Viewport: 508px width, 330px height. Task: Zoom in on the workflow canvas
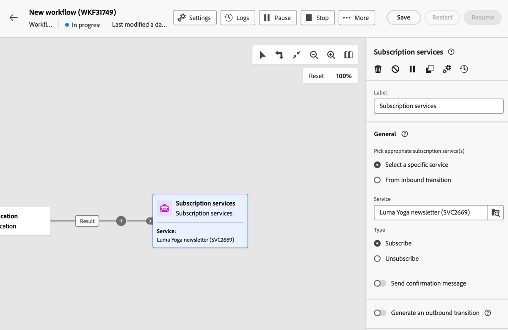pos(331,55)
